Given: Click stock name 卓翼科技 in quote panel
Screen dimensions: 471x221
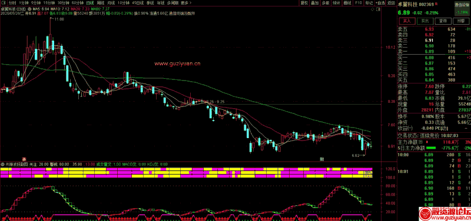Looking at the screenshot, I should click(x=407, y=4).
